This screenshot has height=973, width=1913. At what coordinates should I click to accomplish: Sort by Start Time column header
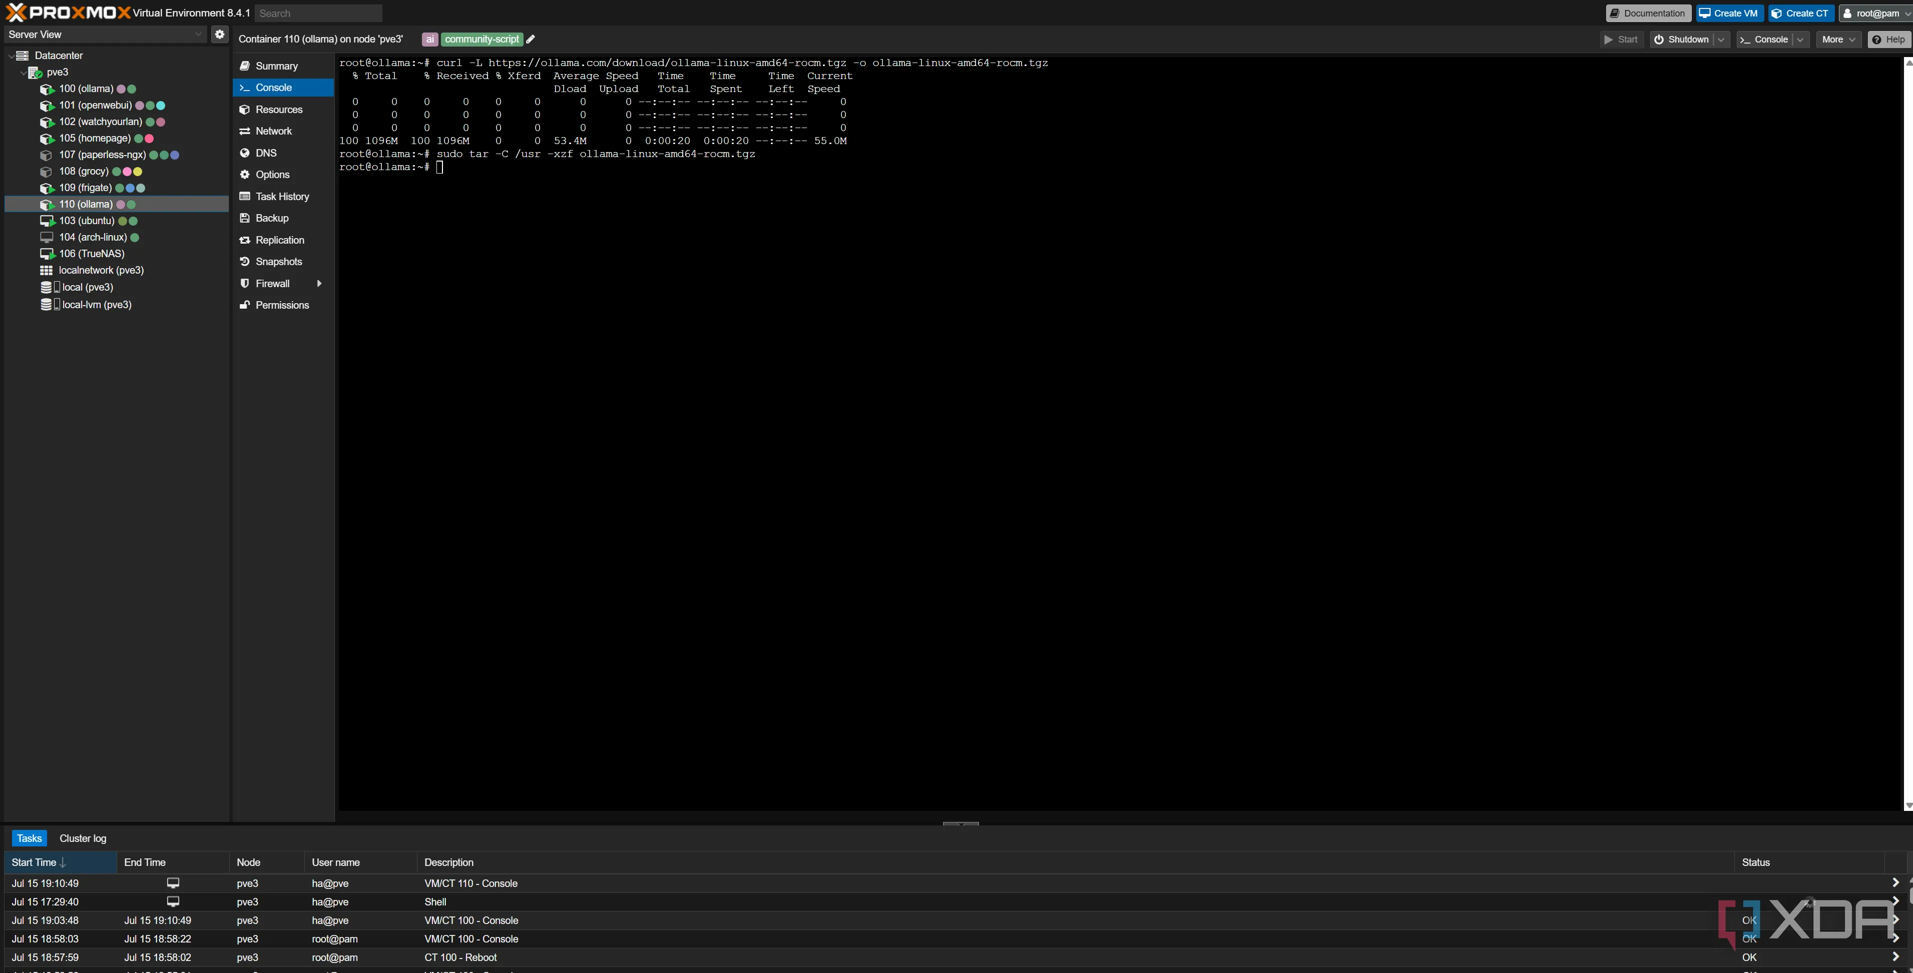[60, 862]
